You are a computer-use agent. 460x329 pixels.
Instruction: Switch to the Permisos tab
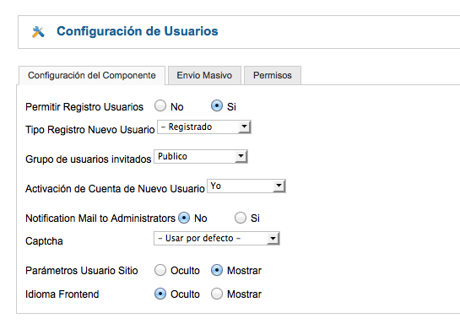(x=273, y=75)
